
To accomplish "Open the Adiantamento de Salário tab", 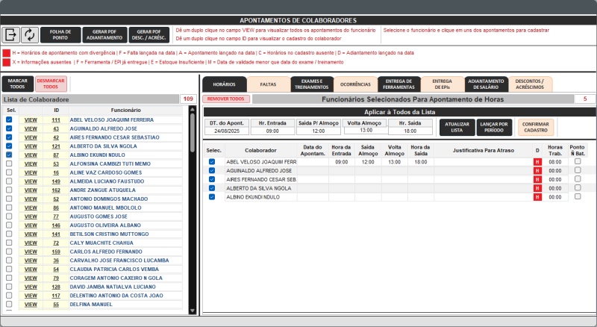I will pyautogui.click(x=487, y=84).
